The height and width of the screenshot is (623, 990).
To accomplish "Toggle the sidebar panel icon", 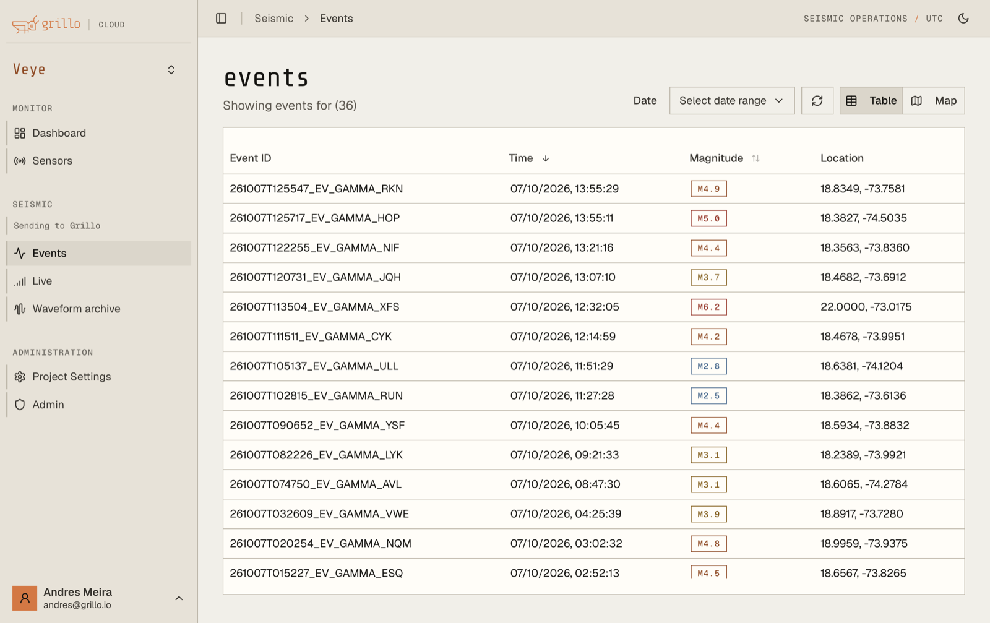I will (221, 19).
